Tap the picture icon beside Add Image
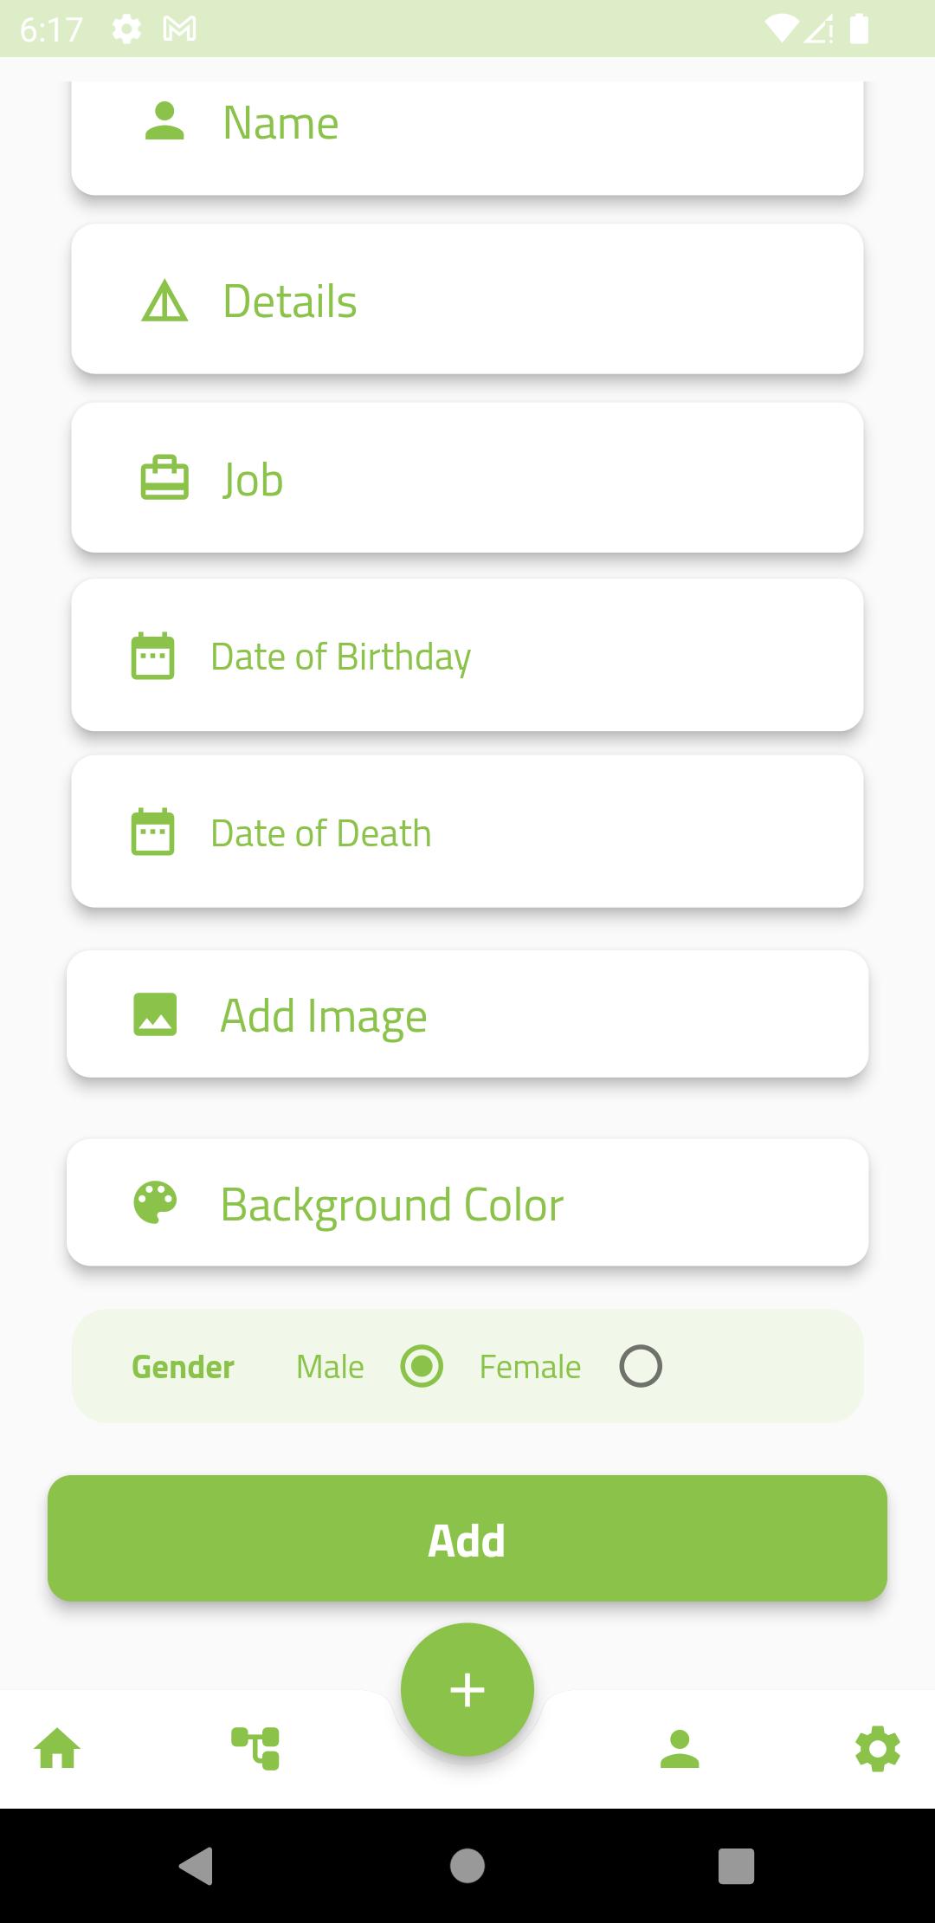 [x=155, y=1014]
